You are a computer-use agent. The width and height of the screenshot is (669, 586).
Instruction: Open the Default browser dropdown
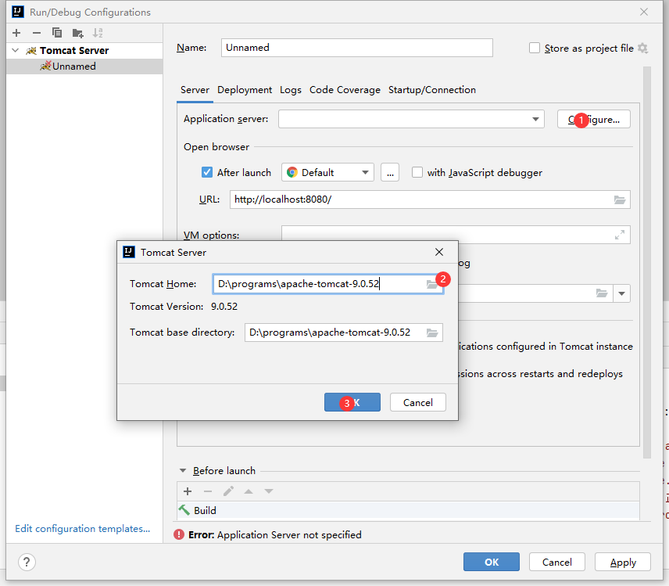click(x=365, y=173)
